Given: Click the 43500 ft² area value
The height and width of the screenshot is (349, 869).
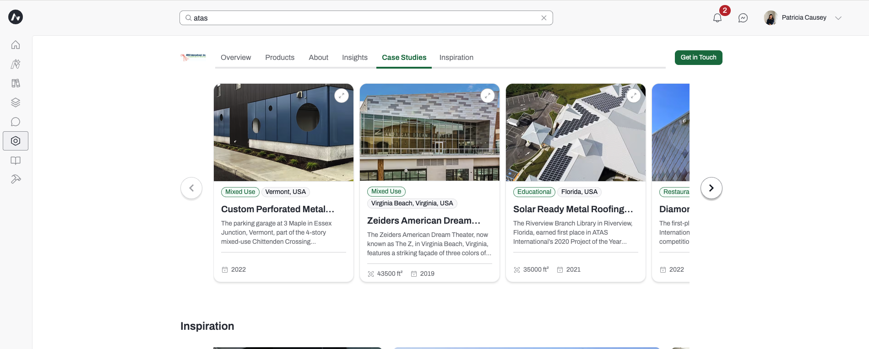Looking at the screenshot, I should (390, 274).
